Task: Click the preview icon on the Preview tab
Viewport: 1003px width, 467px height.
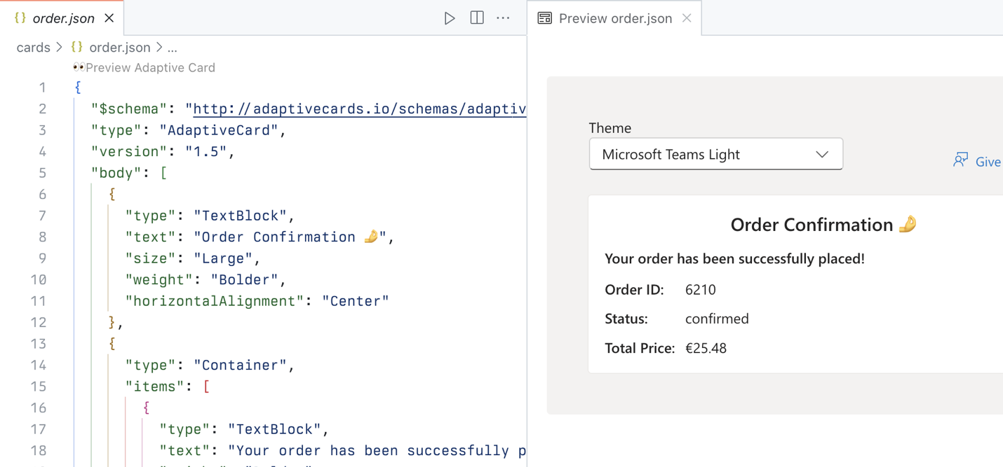Action: 544,18
